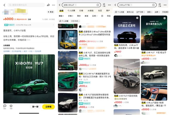Expand the 价格 sort dropdown
170x115 pixels.
(70, 16)
